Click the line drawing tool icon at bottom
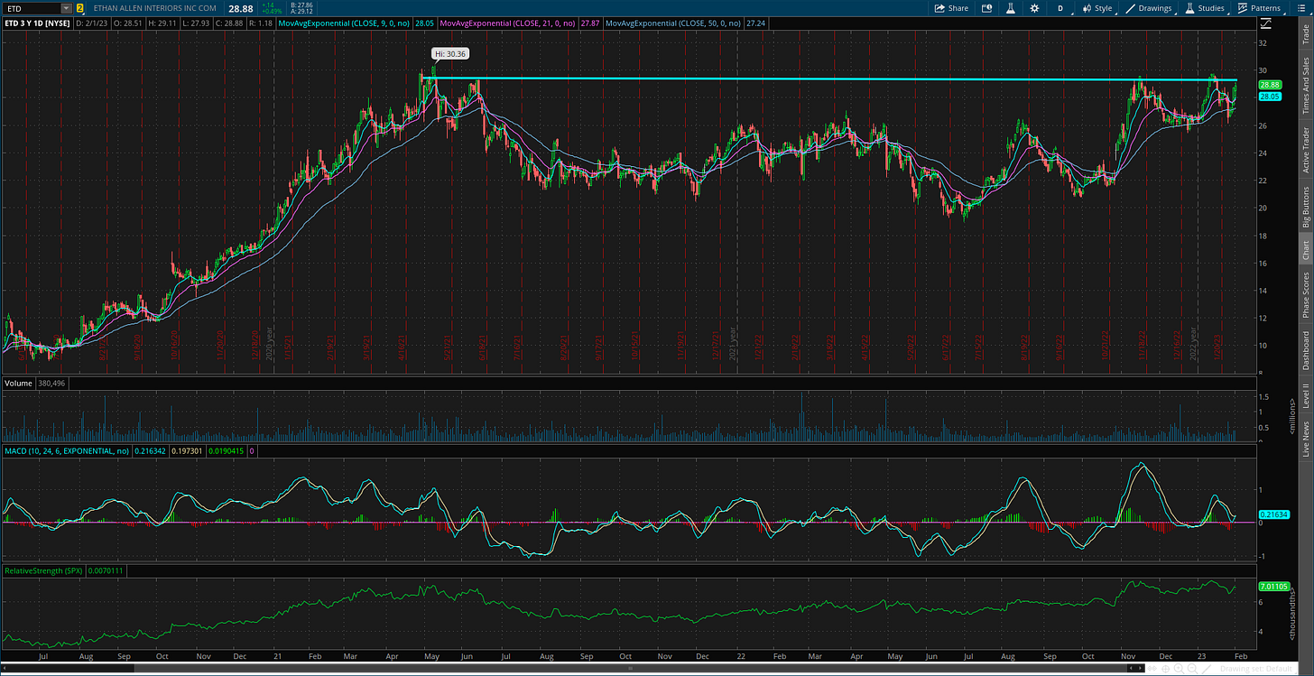Screen dimensions: 1314x676 tap(1207, 669)
